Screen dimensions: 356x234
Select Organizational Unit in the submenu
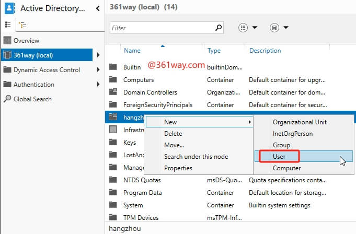pyautogui.click(x=300, y=122)
